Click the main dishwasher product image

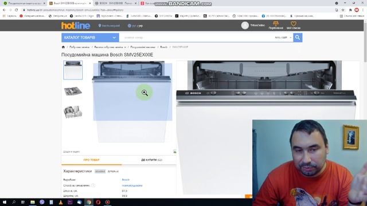[x=132, y=102]
